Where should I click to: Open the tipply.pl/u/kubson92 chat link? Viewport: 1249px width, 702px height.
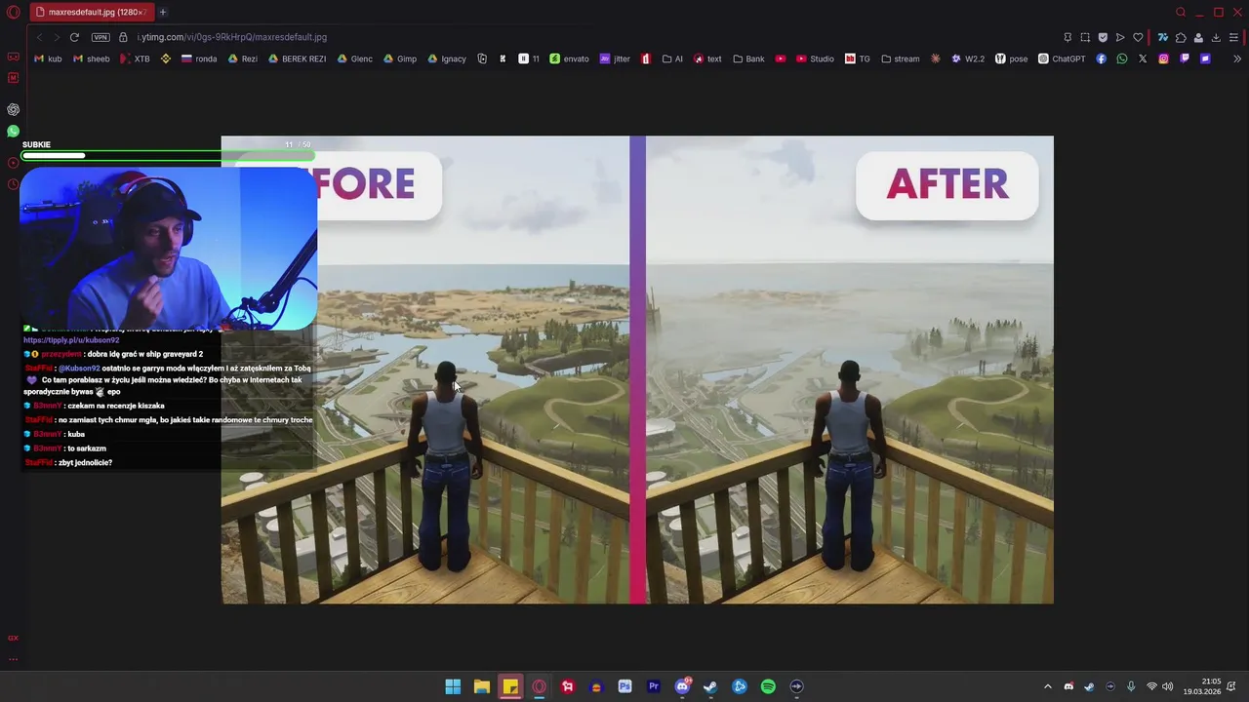click(71, 340)
